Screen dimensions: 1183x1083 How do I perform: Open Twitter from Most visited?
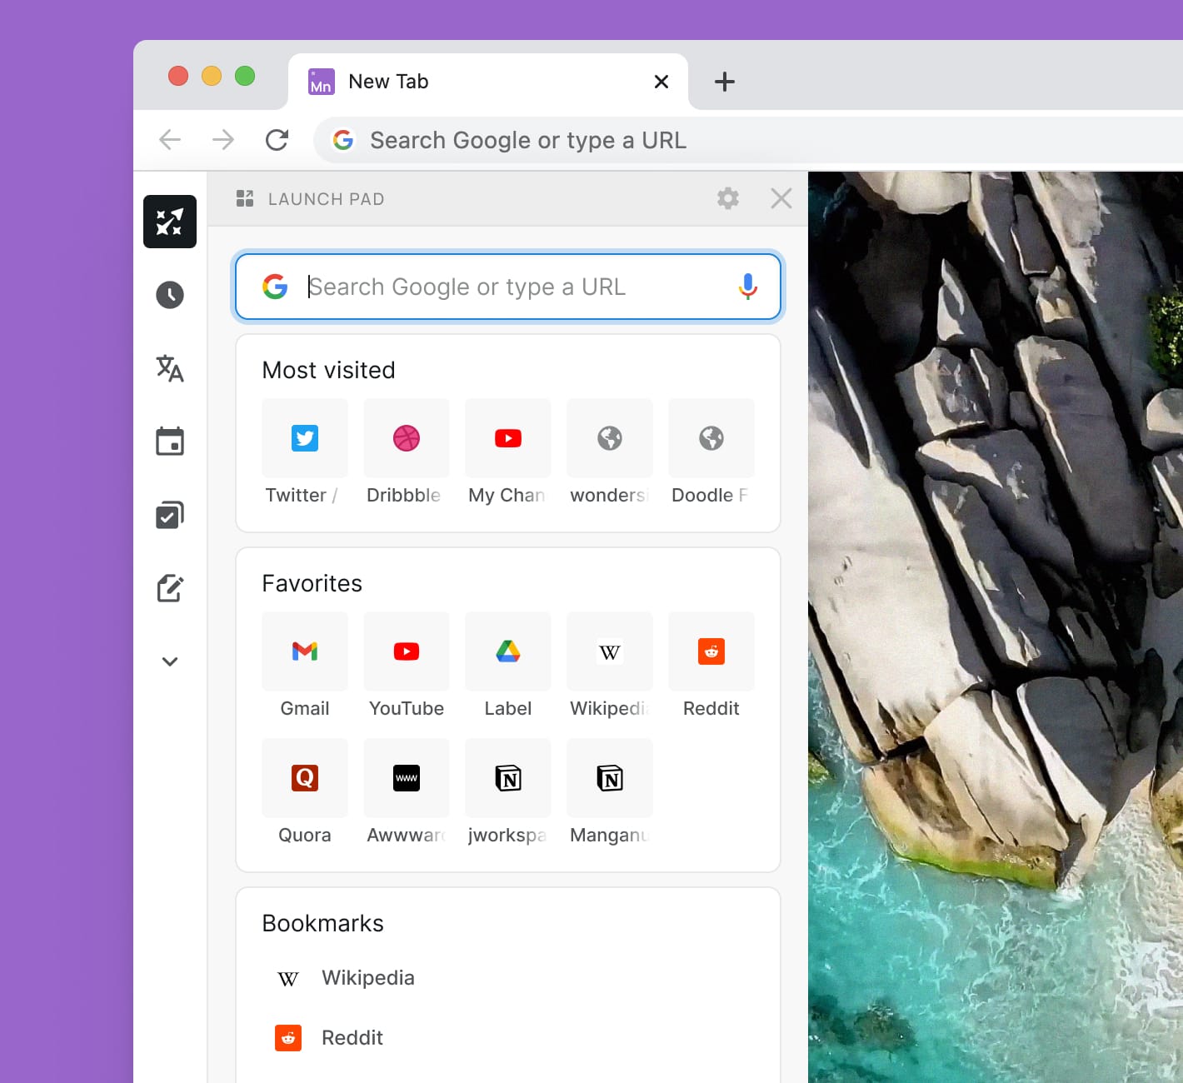[305, 438]
